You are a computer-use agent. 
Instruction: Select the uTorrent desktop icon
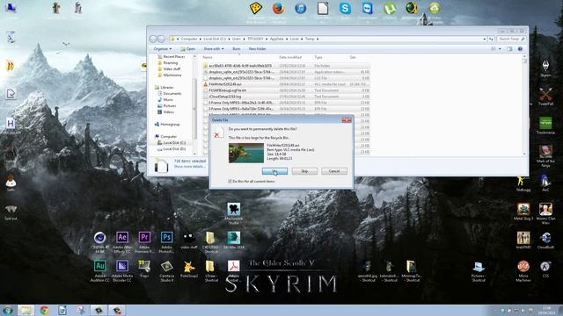(389, 8)
